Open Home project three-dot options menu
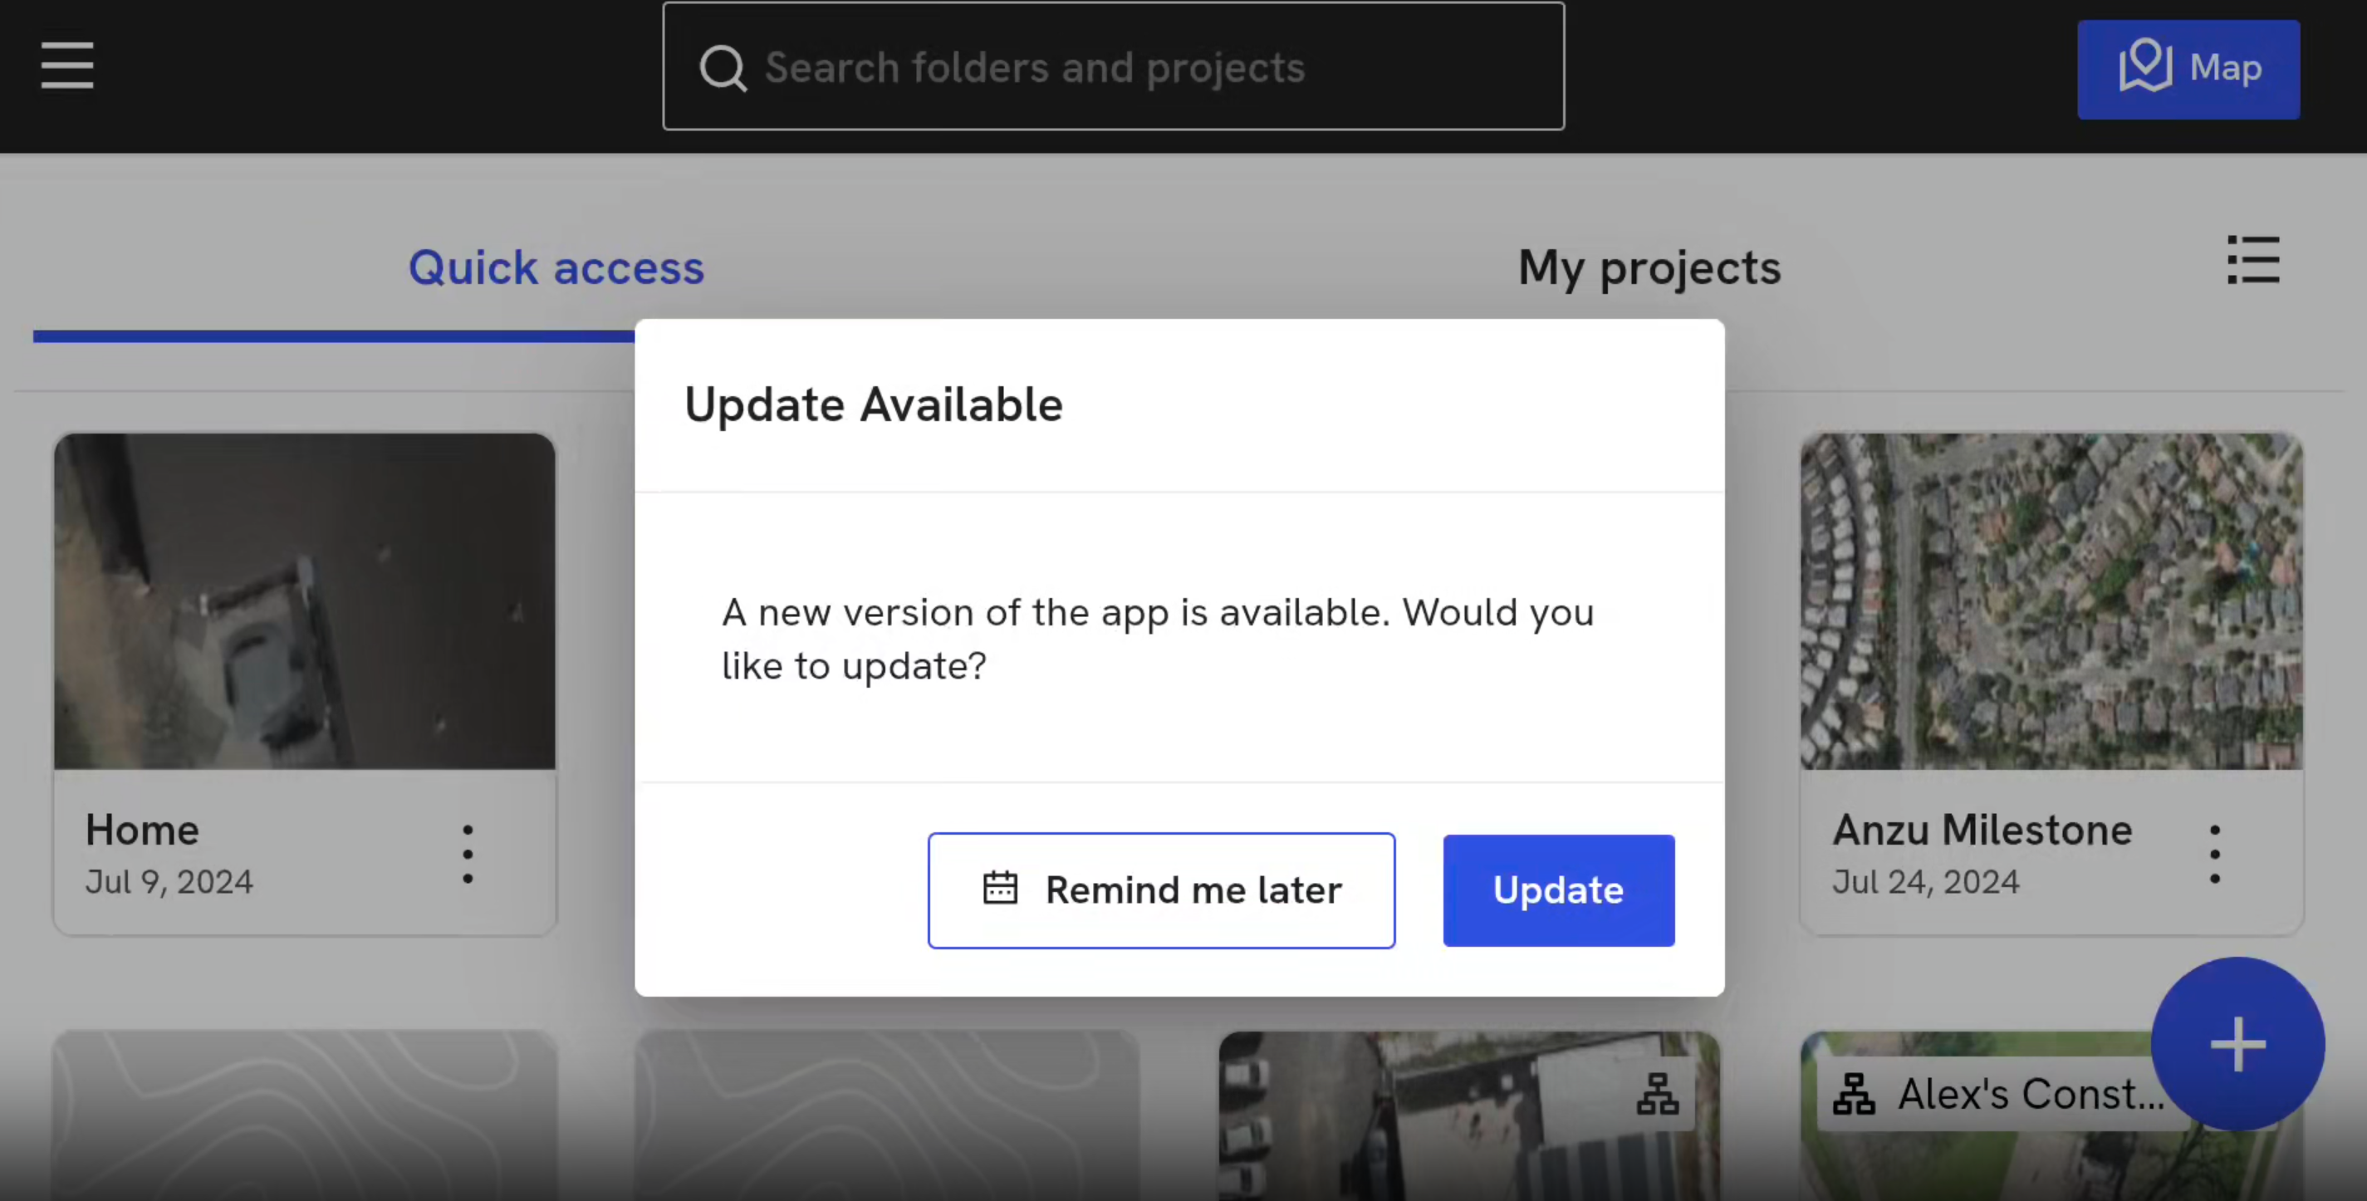Screen dimensions: 2367x1201 (x=468, y=854)
